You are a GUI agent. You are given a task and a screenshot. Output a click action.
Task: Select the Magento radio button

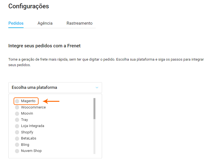point(17,101)
